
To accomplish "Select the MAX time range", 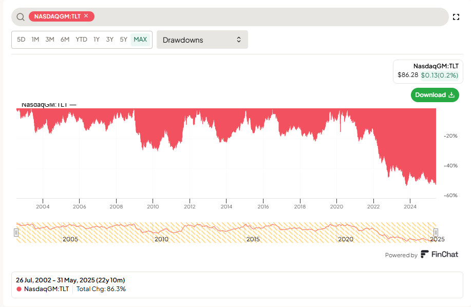I will tap(140, 40).
